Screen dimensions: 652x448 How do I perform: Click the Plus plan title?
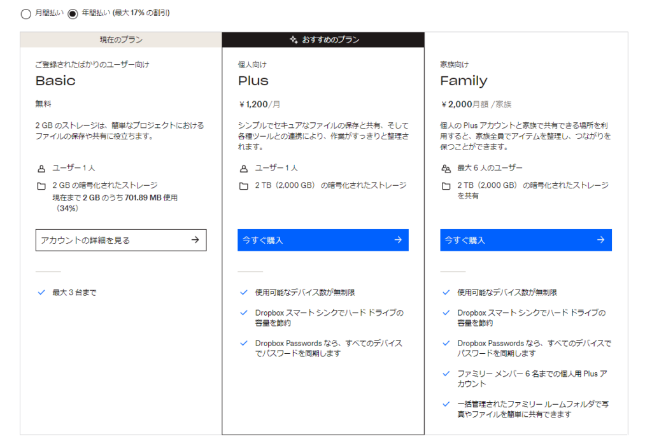253,81
